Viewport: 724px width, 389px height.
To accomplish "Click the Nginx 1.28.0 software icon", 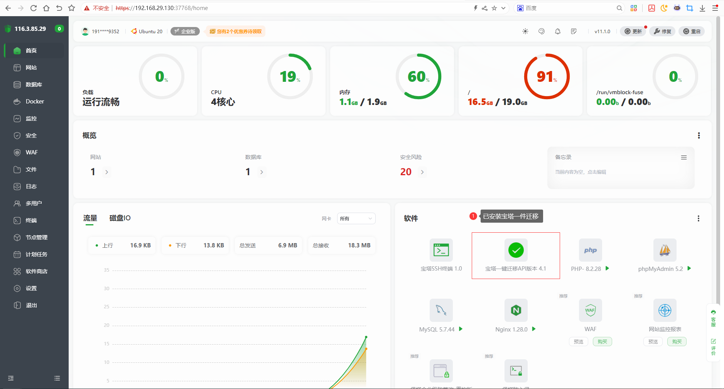I will pos(516,310).
